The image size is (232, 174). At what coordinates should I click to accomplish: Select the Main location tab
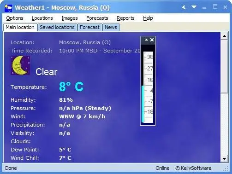20,27
